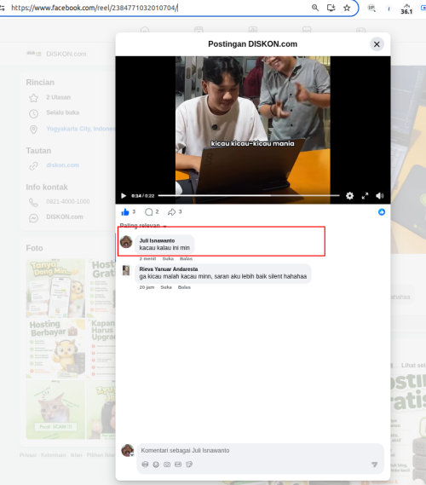This screenshot has height=485, width=426.
Task: Expand video to fullscreen
Action: tap(366, 196)
